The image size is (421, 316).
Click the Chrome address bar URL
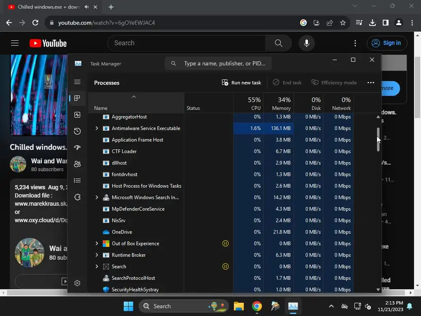point(106,23)
